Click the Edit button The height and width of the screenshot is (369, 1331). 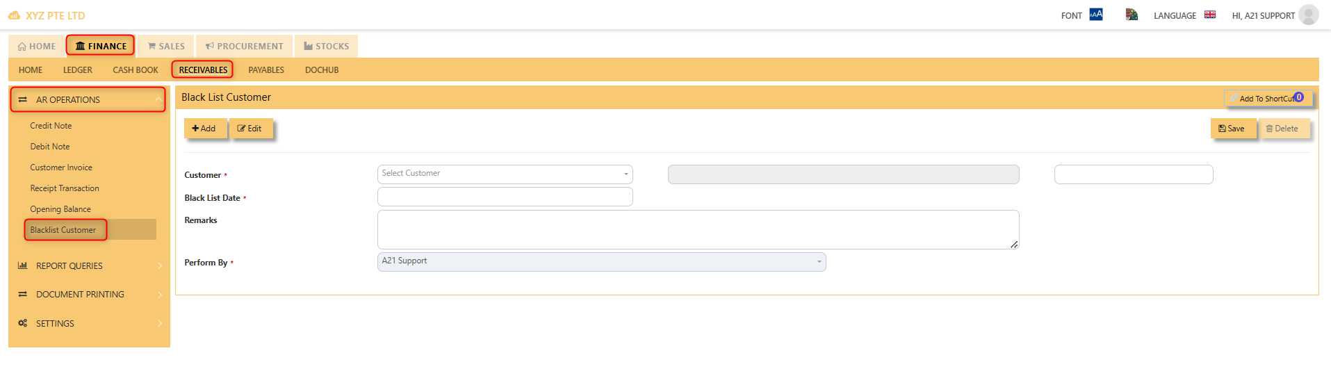tap(250, 129)
